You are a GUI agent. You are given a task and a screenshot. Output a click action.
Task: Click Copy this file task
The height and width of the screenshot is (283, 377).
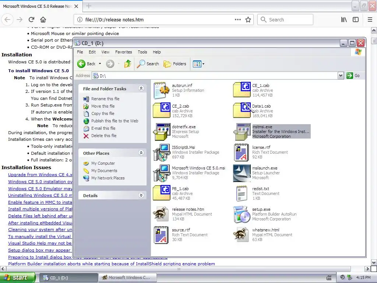coord(103,113)
